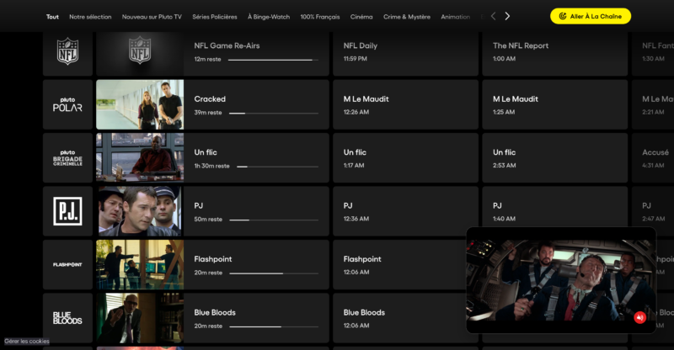
Task: Click the Flashpoint 20m reste progress bar
Action: pos(274,273)
